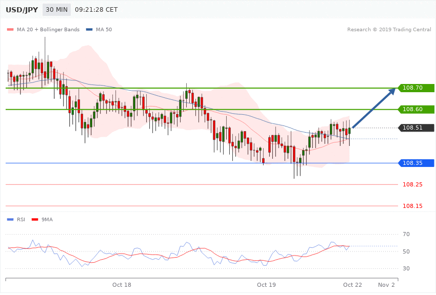This screenshot has height=295, width=436.
Task: Click the RSI legend label
Action: 21,220
